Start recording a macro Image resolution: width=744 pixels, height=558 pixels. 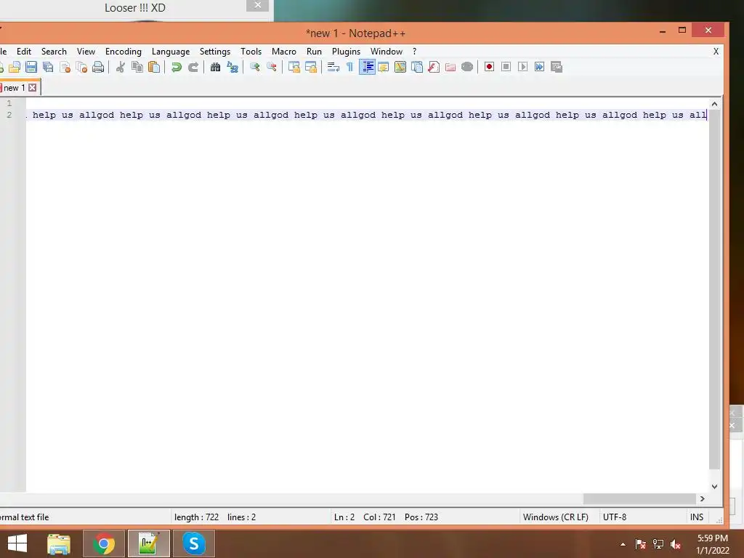point(489,67)
